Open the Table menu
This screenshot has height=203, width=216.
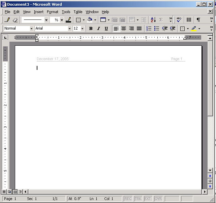(x=78, y=12)
